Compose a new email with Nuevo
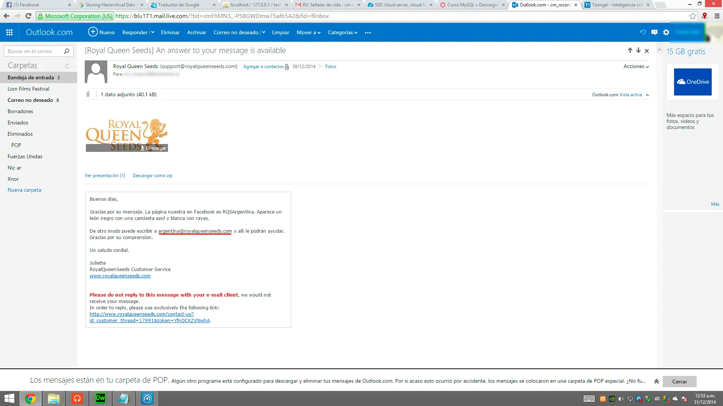 point(101,32)
